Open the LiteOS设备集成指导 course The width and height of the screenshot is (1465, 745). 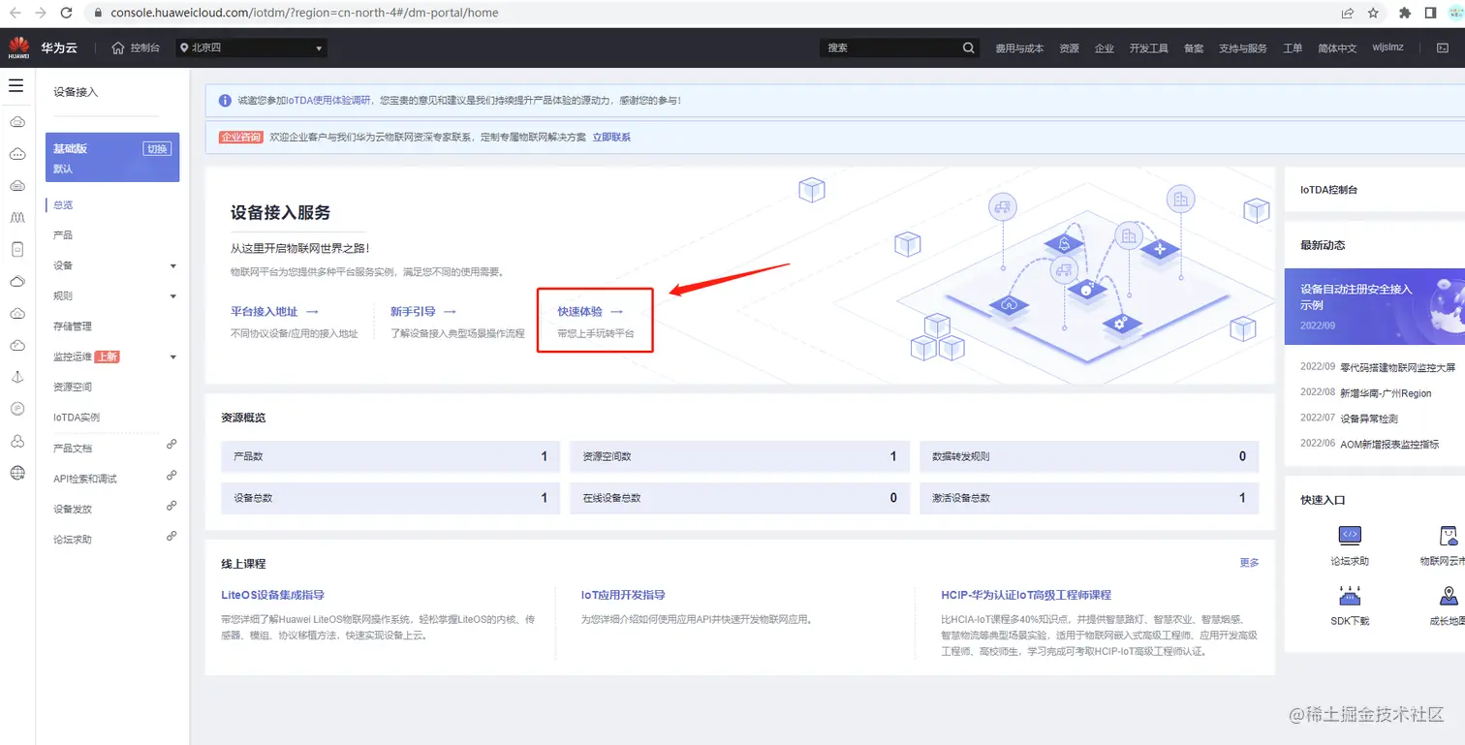(272, 595)
